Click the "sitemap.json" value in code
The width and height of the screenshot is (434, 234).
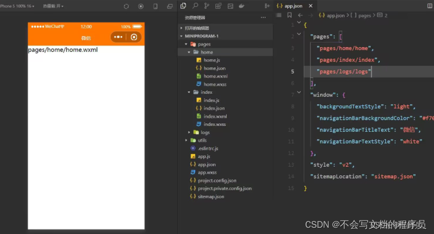[393, 176]
